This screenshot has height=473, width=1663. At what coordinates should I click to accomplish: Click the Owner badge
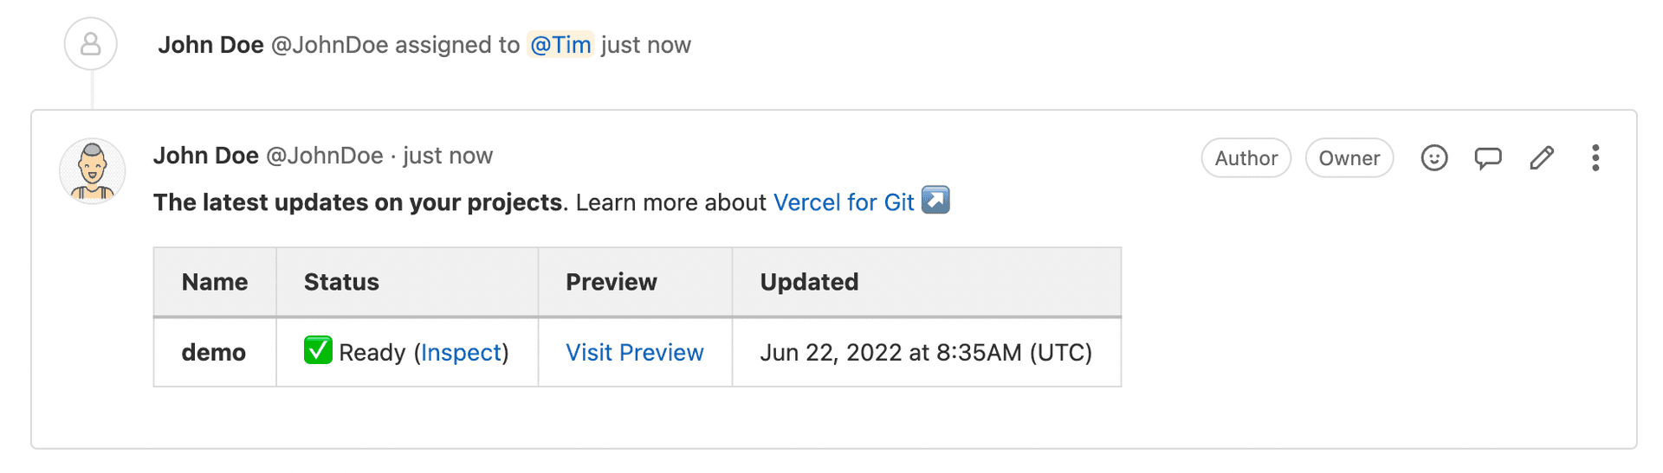click(1349, 158)
